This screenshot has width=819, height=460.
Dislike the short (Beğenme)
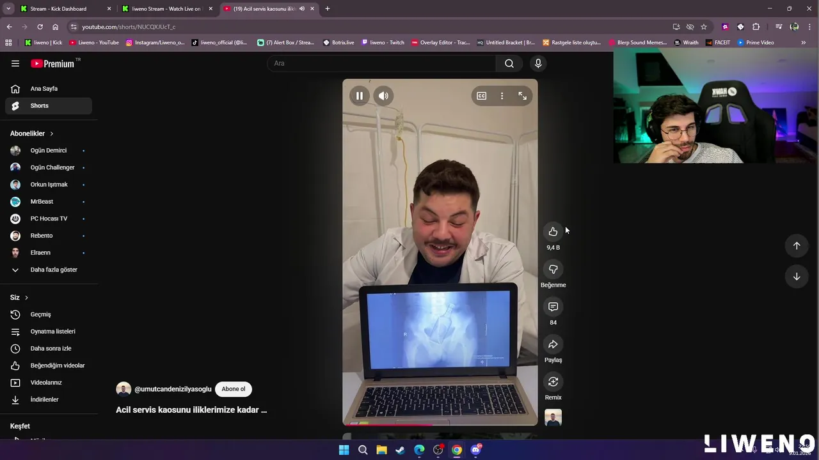click(x=553, y=269)
